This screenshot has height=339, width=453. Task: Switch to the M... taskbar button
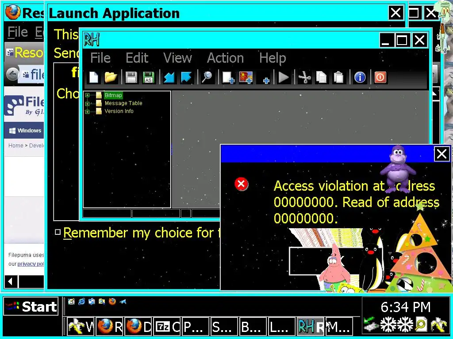339,327
